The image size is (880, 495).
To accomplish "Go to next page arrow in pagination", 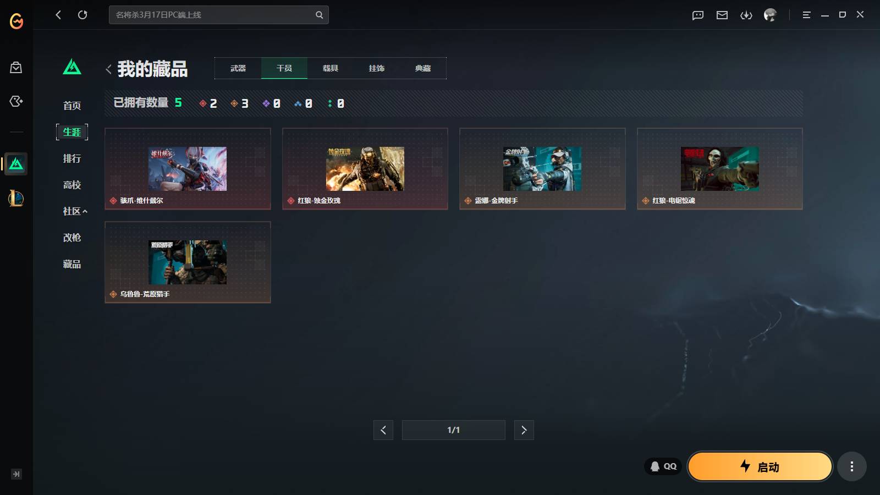I will [524, 430].
